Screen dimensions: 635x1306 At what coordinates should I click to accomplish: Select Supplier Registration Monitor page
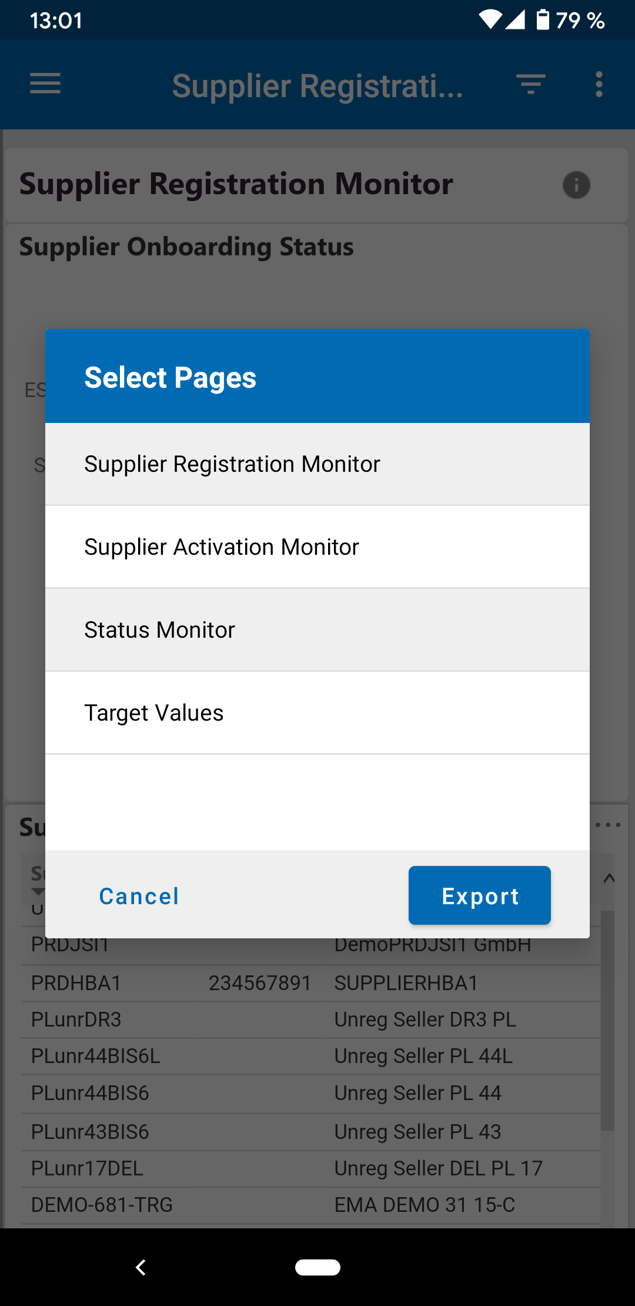click(317, 464)
